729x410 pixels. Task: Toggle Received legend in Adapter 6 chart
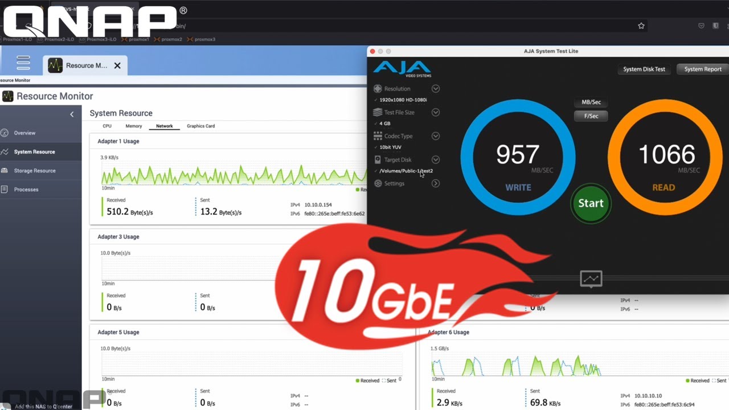[x=697, y=380]
